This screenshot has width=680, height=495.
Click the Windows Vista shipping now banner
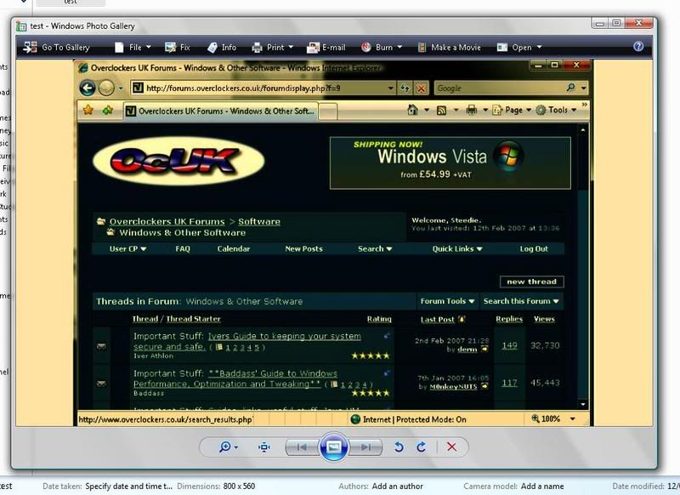(450, 163)
